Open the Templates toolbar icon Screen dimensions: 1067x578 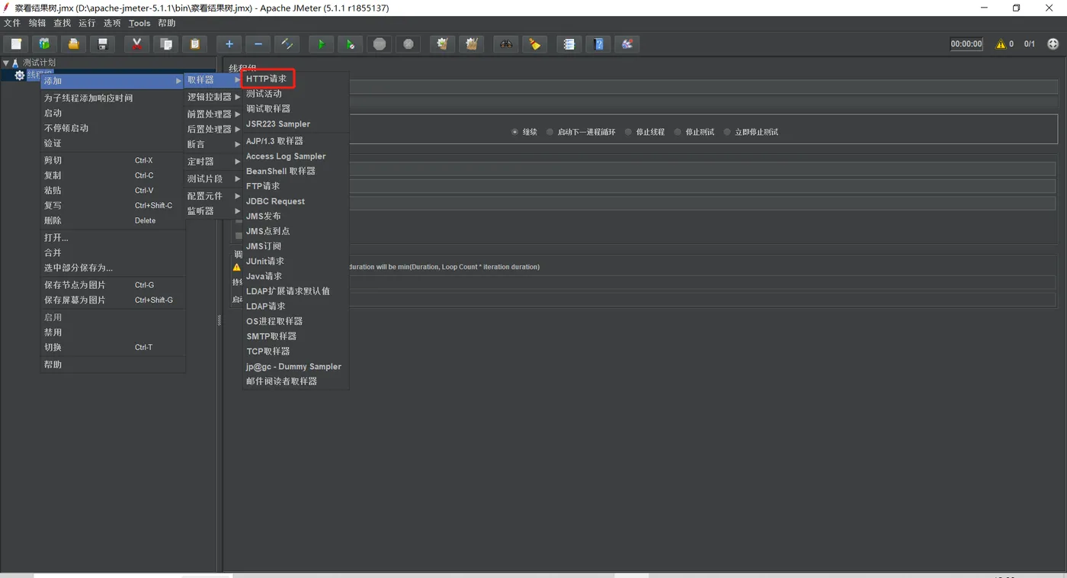[44, 44]
